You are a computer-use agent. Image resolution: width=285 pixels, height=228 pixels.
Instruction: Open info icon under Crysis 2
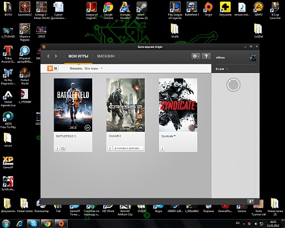click(110, 148)
